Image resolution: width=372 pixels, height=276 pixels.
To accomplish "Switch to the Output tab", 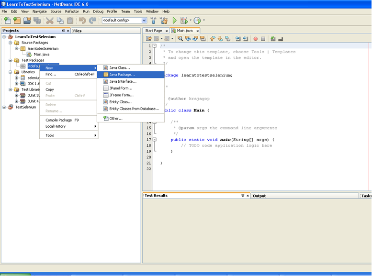I will pos(259,196).
